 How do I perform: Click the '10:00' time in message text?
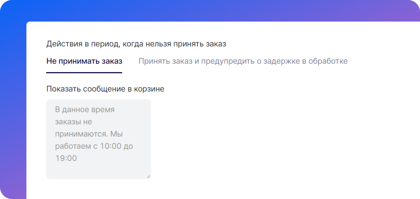tap(110, 146)
